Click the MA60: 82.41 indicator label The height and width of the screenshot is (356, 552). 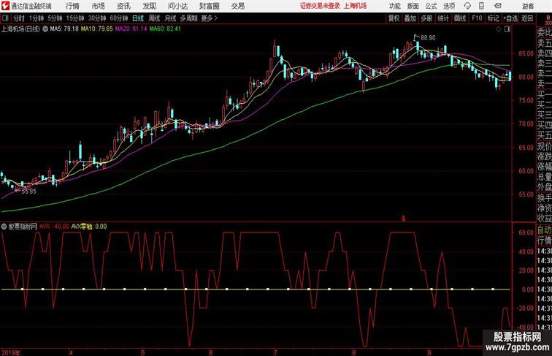165,29
